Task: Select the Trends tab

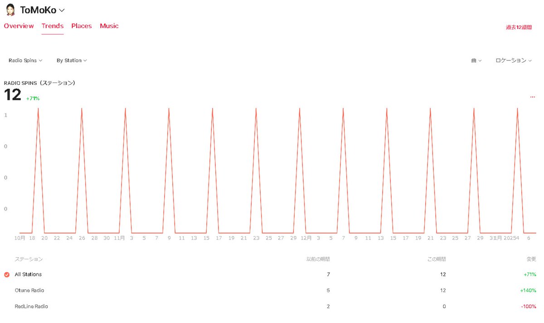Action: click(x=53, y=26)
